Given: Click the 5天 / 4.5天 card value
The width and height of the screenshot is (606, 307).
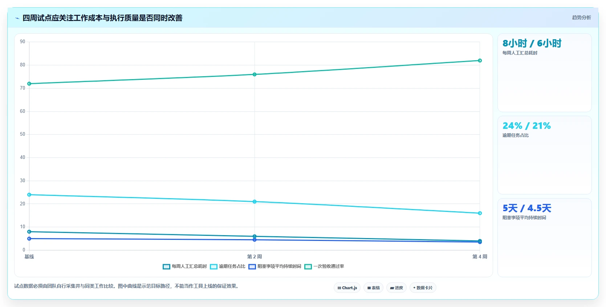Looking at the screenshot, I should (527, 208).
